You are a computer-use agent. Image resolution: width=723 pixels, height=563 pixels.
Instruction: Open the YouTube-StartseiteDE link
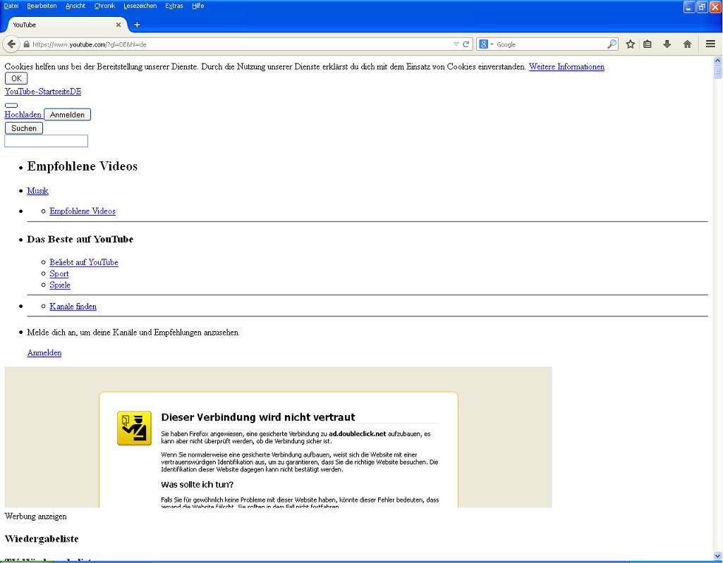43,91
